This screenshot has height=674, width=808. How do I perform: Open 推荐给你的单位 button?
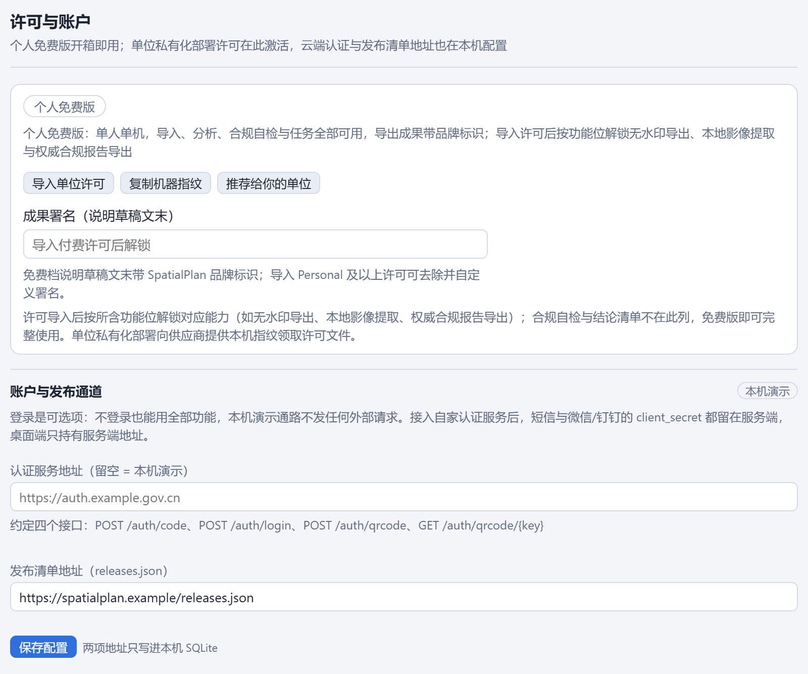(x=269, y=183)
